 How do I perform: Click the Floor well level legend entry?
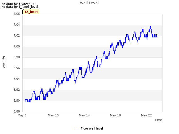pos(89,128)
